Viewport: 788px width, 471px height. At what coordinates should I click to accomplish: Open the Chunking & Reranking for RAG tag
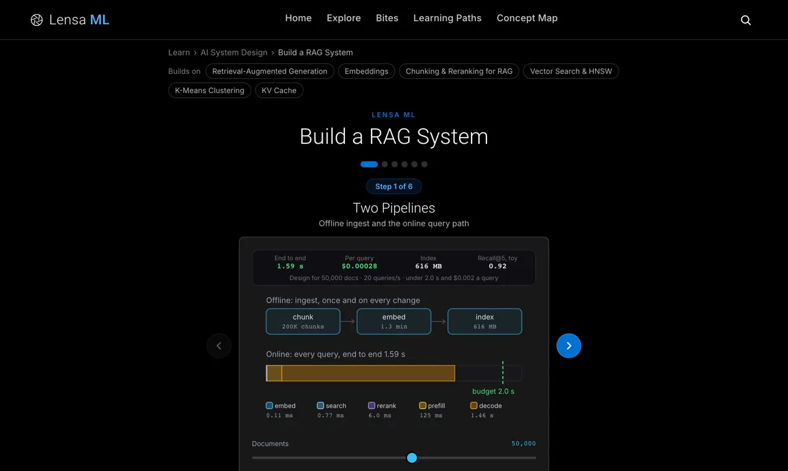coord(459,71)
